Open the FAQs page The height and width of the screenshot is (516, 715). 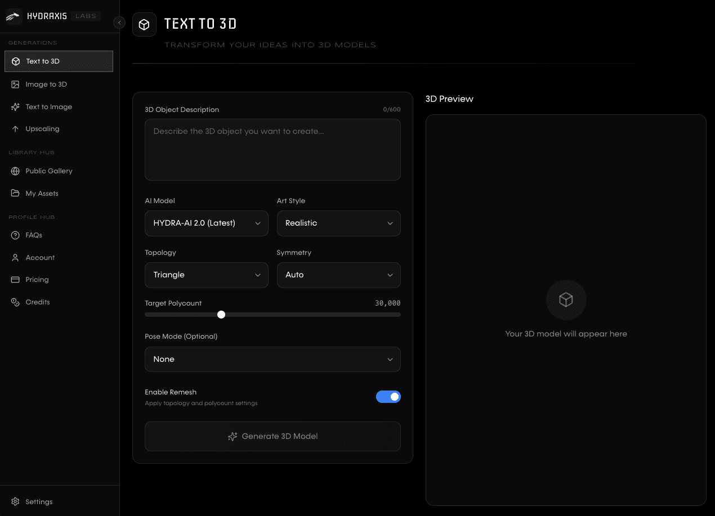(34, 235)
